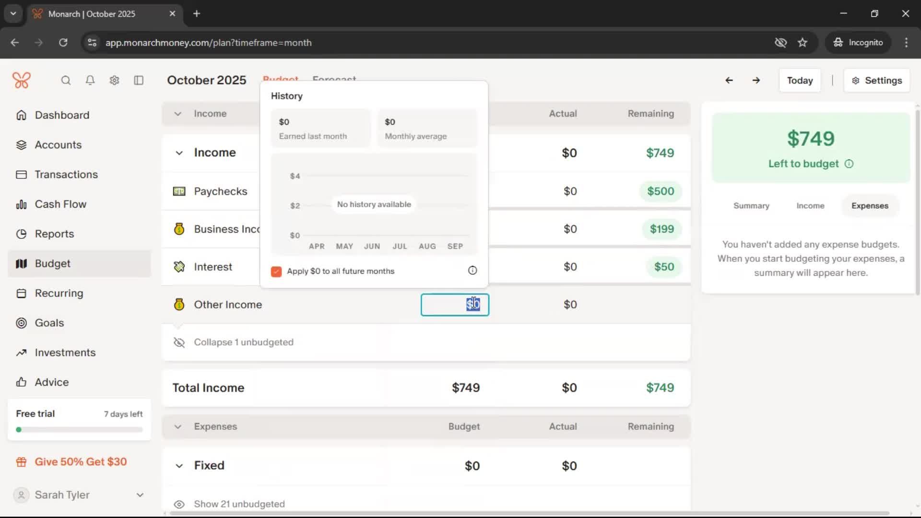Go to previous month arrow
The width and height of the screenshot is (921, 518).
(729, 81)
